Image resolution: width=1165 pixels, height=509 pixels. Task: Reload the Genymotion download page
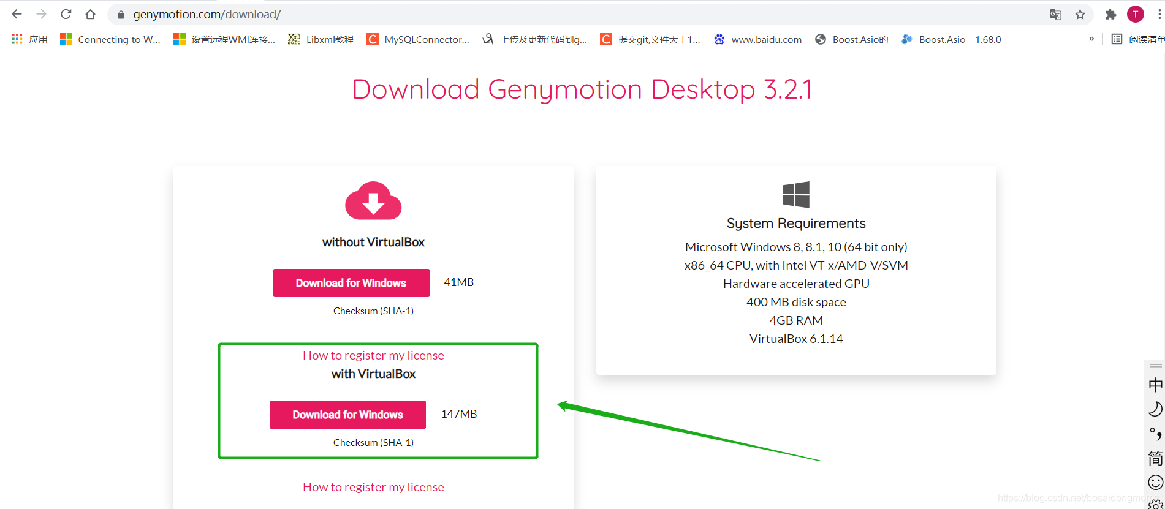click(66, 14)
